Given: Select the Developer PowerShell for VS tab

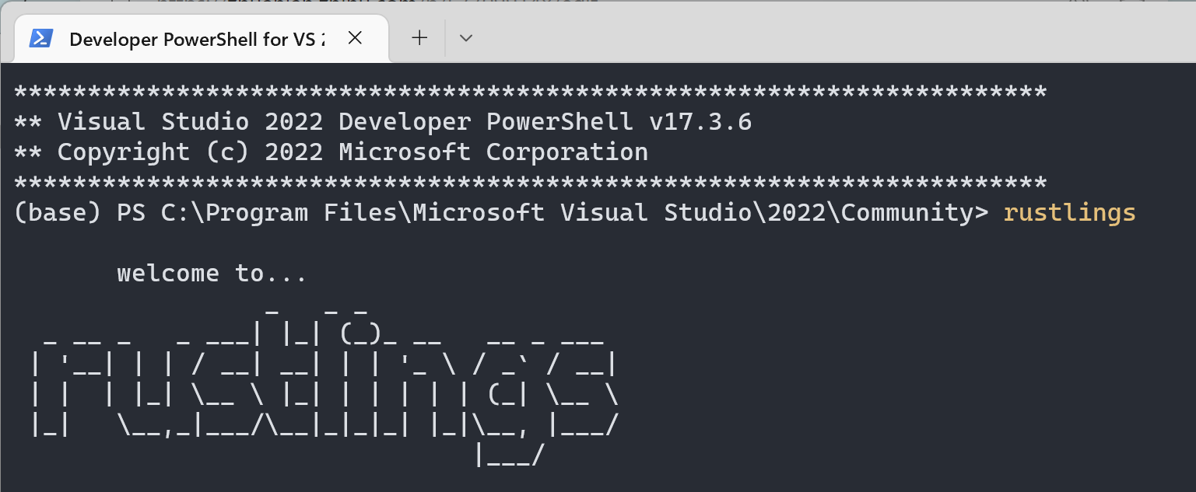Looking at the screenshot, I should 195,39.
